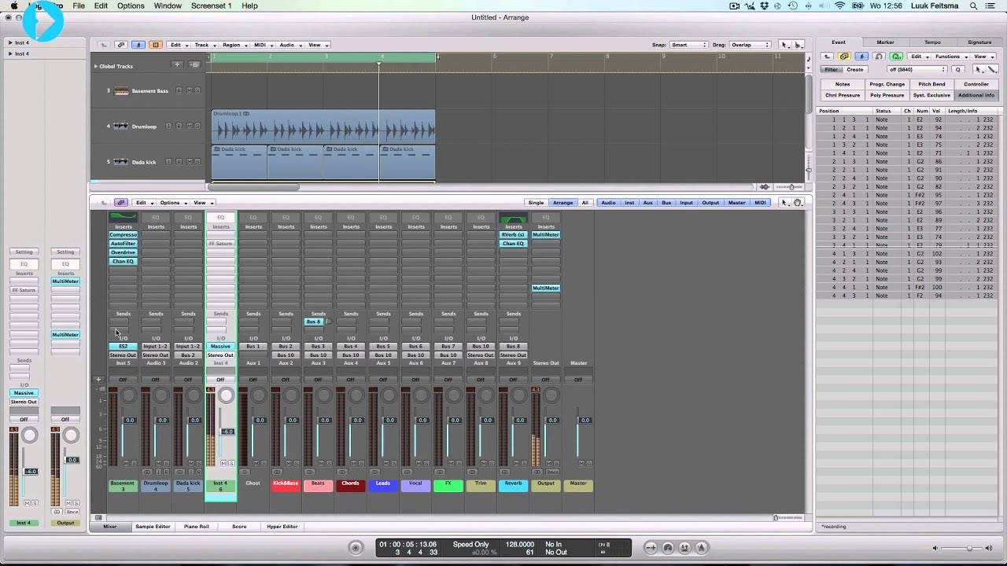Click the Kick&Bass channel color label

click(286, 485)
